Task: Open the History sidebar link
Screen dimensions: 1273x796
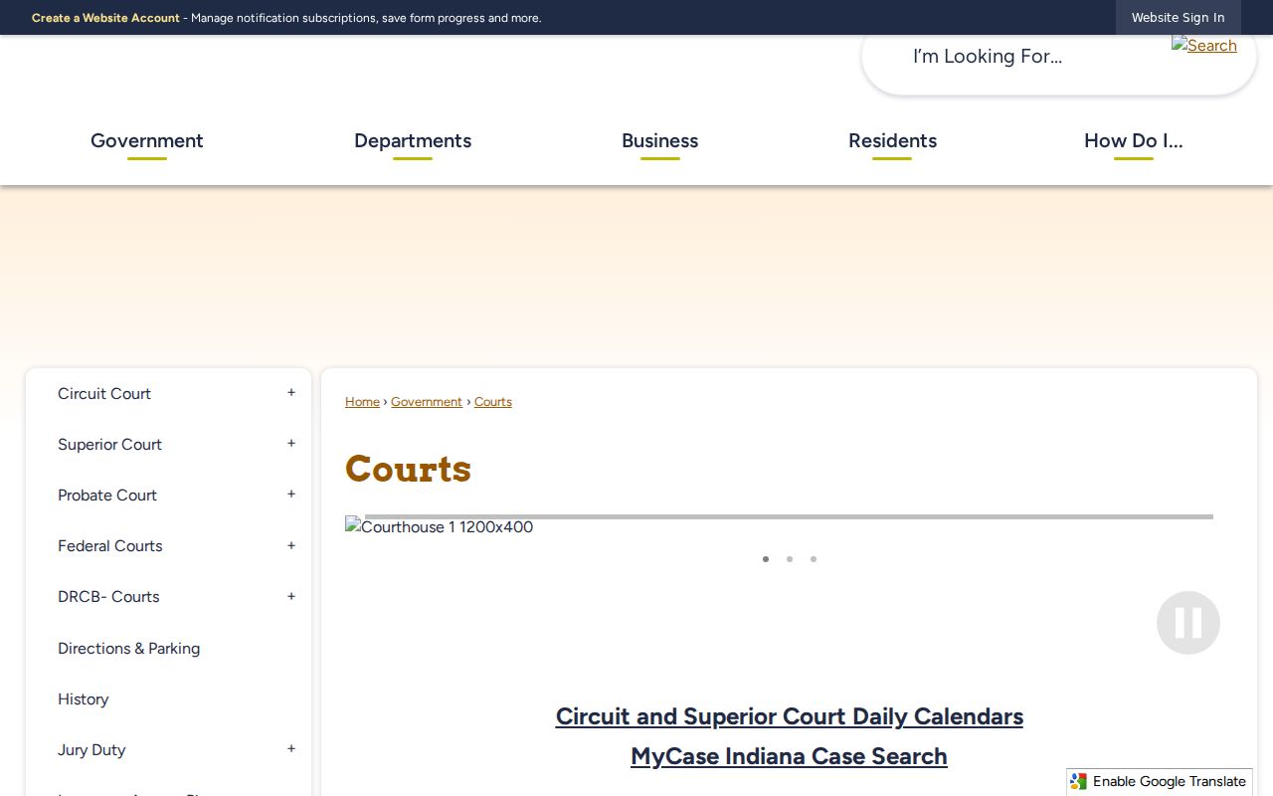Action: point(84,699)
